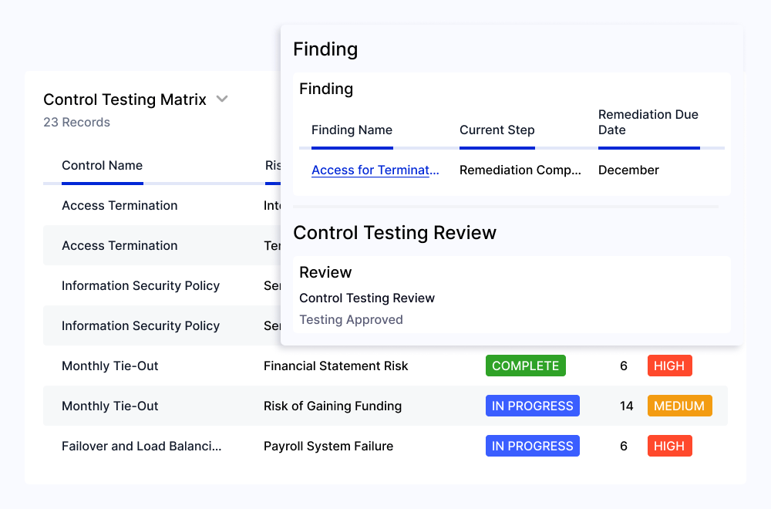Expand the Control Testing Matrix chevron dropdown

click(222, 99)
